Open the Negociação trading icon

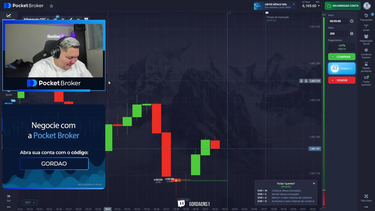(9, 16)
